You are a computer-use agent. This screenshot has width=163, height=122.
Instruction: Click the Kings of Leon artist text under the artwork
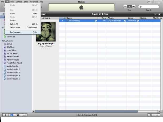[45, 46]
